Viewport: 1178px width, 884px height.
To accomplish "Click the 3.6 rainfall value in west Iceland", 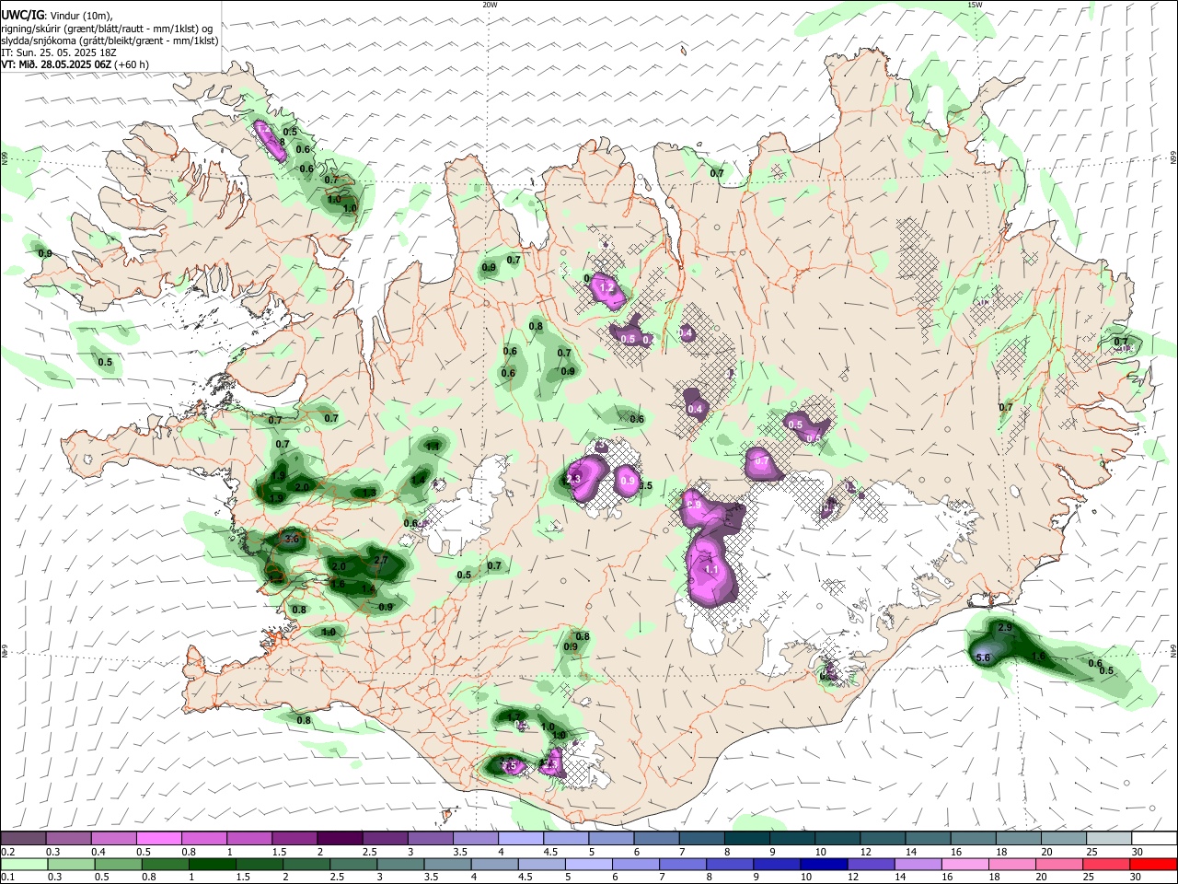I will [x=293, y=538].
